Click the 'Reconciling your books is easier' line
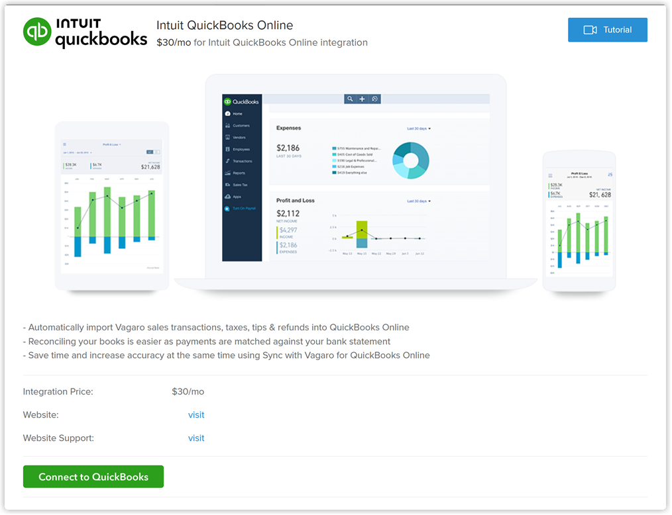This screenshot has height=515, width=672. click(x=207, y=342)
